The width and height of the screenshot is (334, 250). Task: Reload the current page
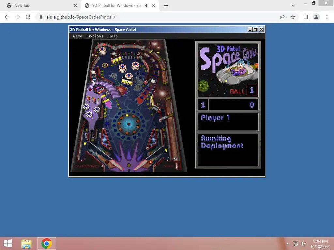28,17
